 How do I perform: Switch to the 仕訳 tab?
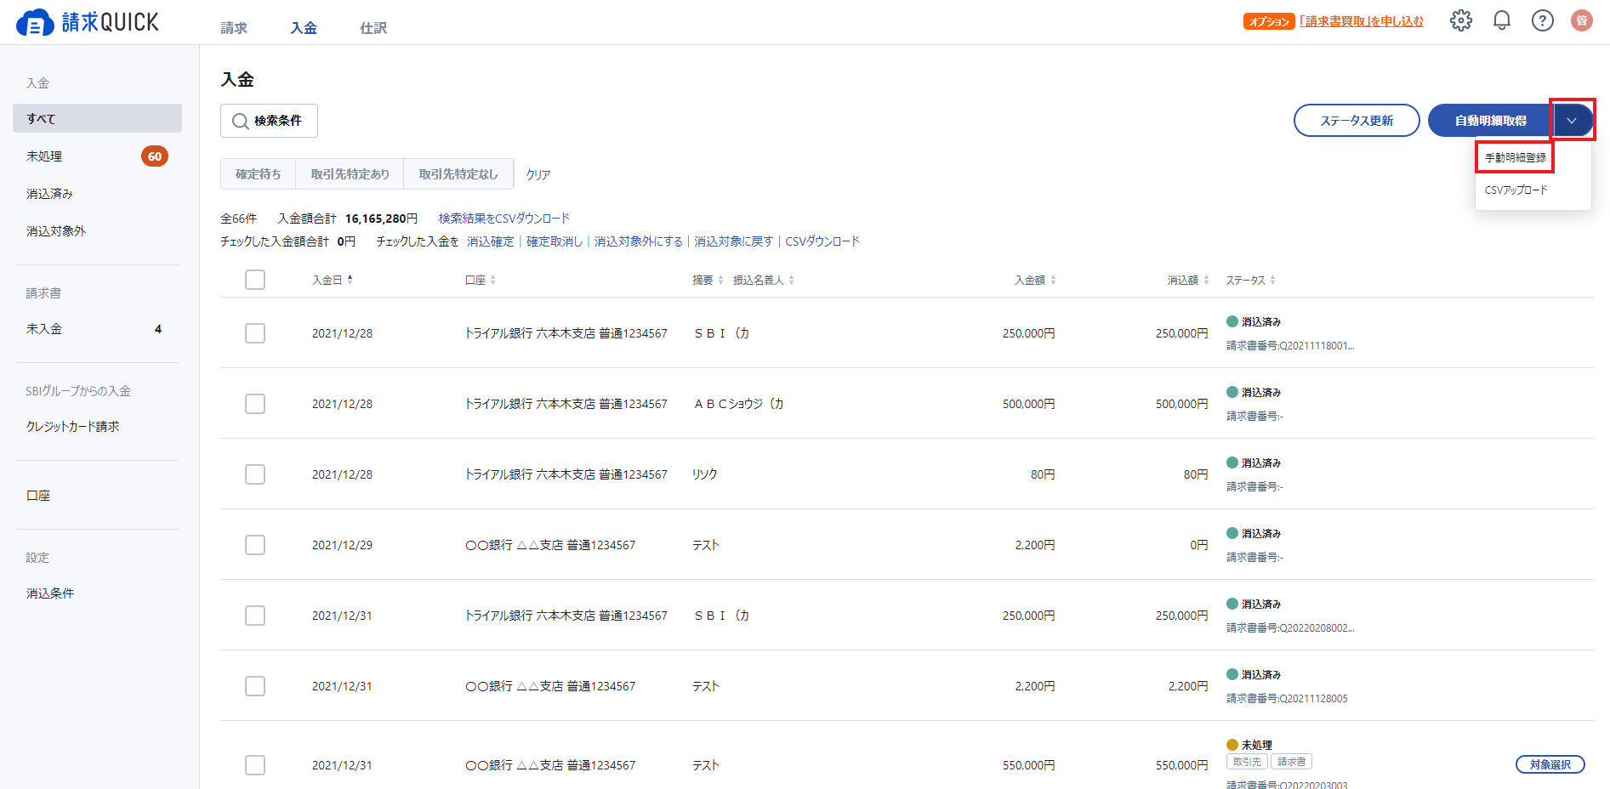pyautogui.click(x=373, y=28)
